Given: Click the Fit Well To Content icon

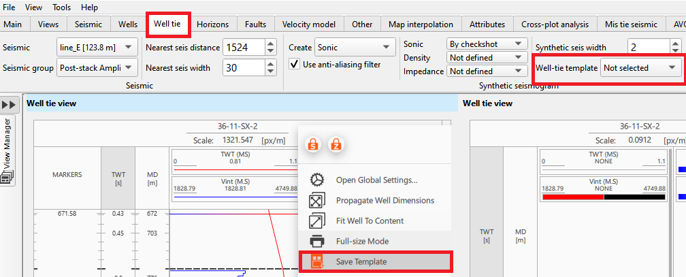Looking at the screenshot, I should (x=317, y=221).
